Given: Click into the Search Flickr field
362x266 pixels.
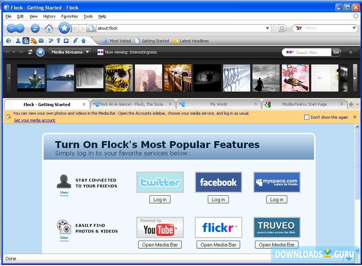Looking at the screenshot, I should (x=313, y=52).
